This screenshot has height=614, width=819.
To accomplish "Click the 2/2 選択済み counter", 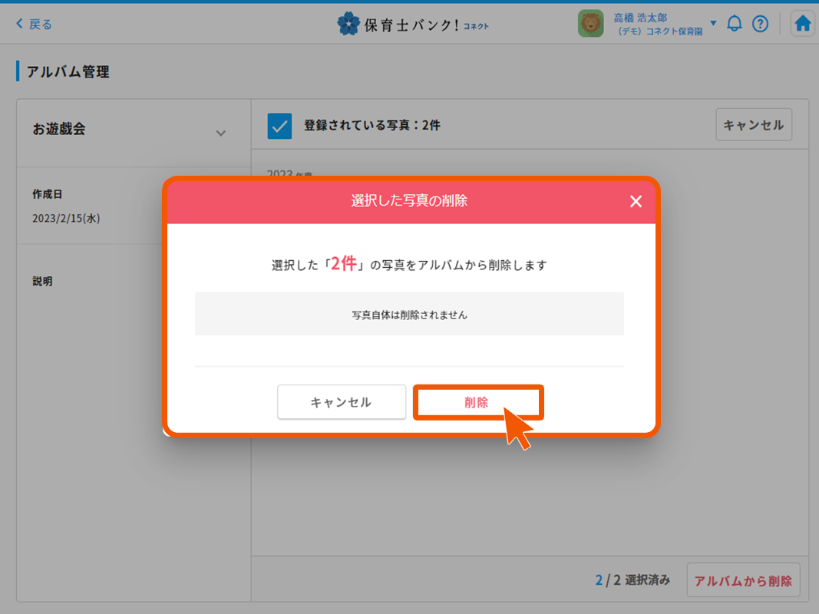I will [632, 580].
